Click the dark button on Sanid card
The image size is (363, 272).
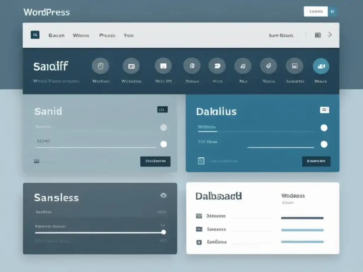point(155,161)
